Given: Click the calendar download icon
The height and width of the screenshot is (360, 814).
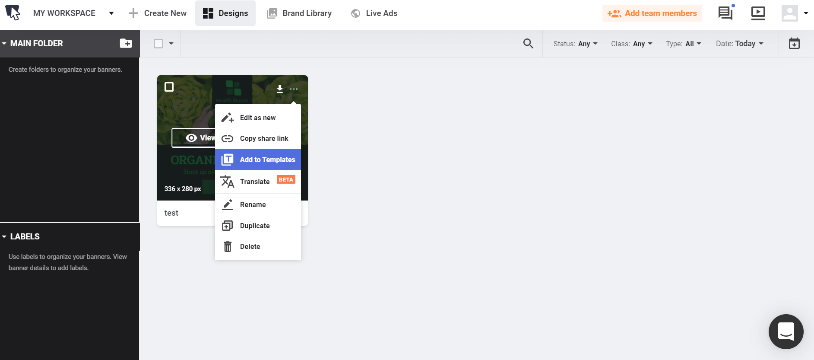Looking at the screenshot, I should 794,44.
